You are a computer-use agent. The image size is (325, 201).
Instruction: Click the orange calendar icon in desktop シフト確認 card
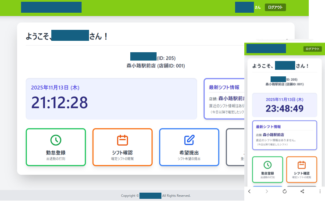(122, 140)
